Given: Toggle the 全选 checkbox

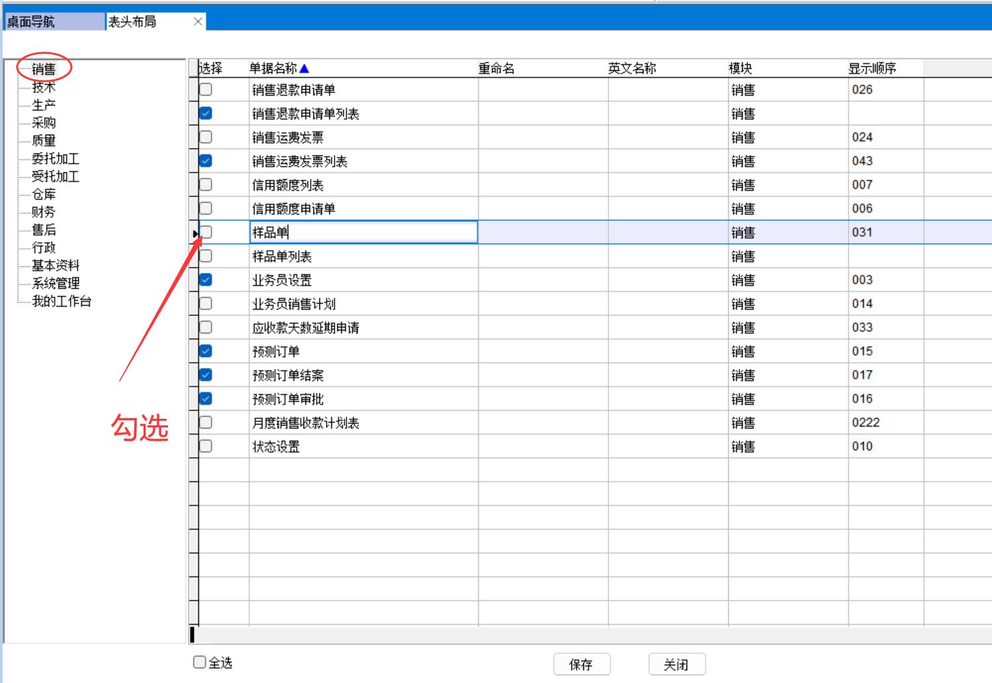Looking at the screenshot, I should [200, 662].
